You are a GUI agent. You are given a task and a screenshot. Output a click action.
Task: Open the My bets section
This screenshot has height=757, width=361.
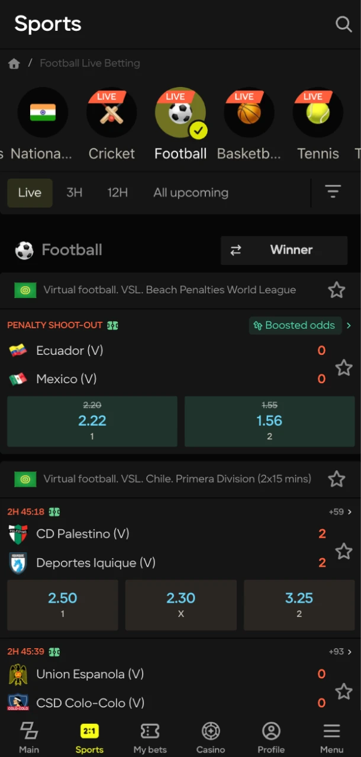point(150,736)
